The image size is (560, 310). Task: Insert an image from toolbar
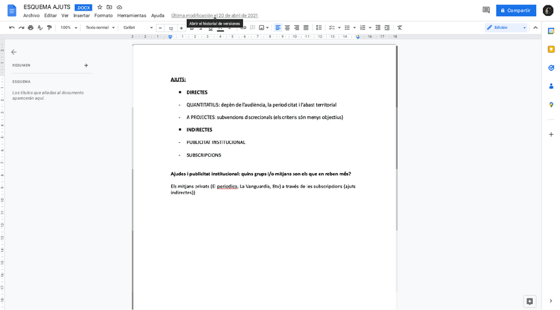click(262, 28)
